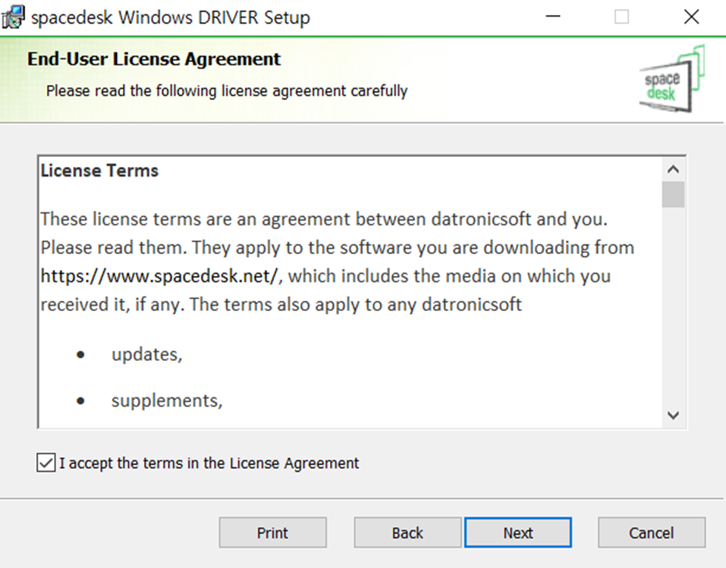Viewport: 726px width, 568px height.
Task: Click the 'End-User License Agreement' title
Action: [154, 59]
